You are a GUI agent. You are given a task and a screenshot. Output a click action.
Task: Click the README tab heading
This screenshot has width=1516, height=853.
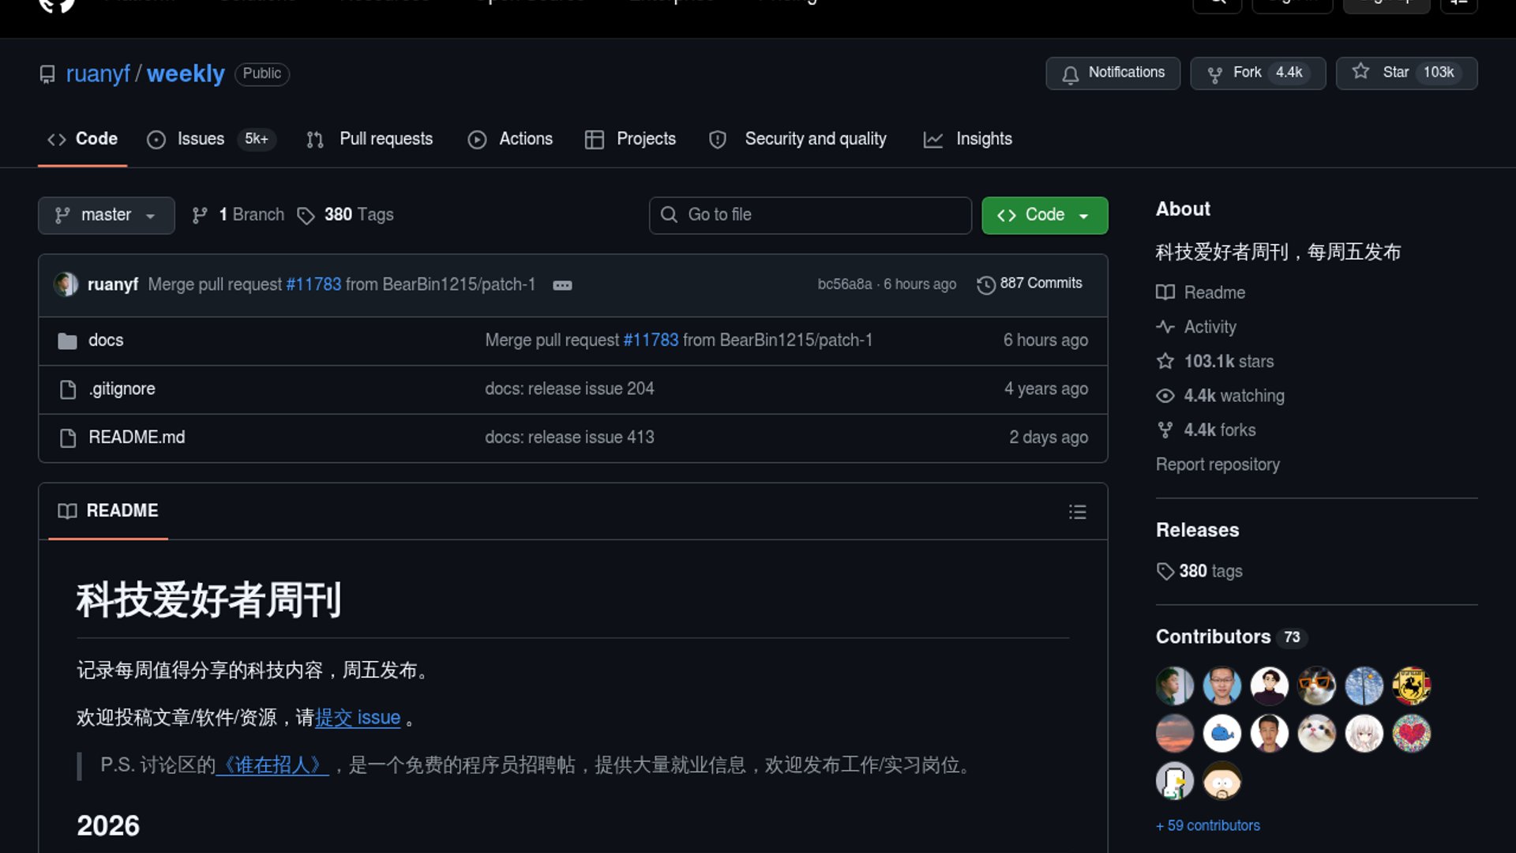tap(108, 511)
